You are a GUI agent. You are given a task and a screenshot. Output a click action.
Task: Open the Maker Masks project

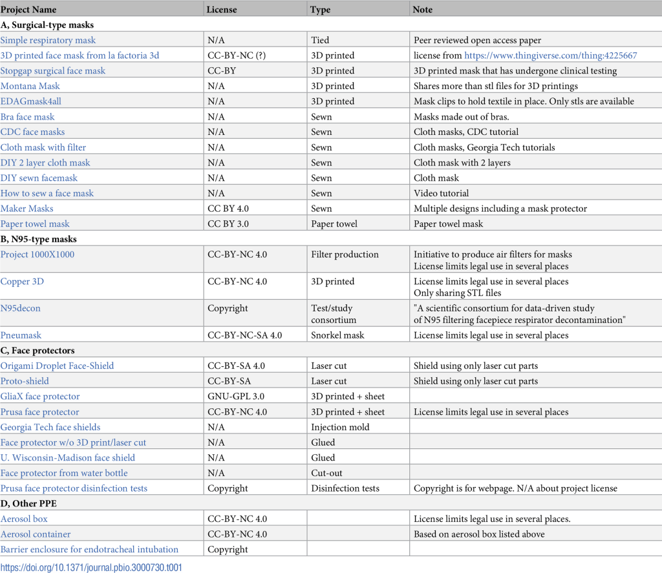point(27,209)
